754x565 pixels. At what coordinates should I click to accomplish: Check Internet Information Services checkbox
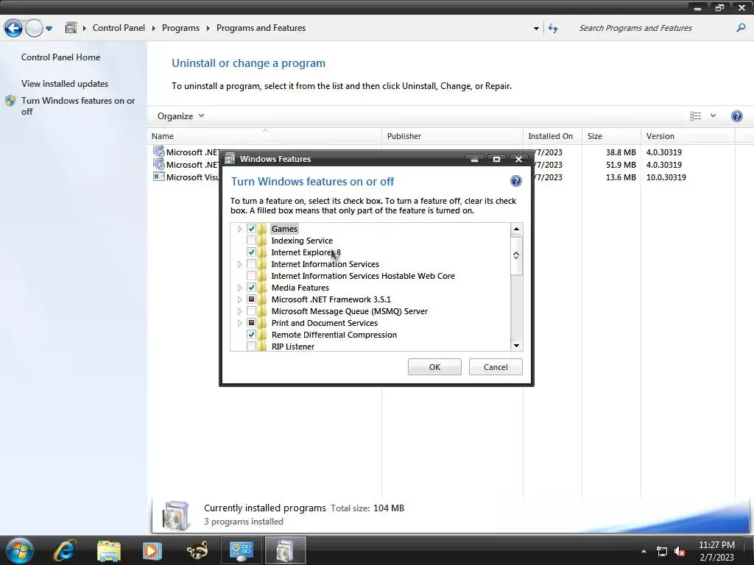(251, 264)
